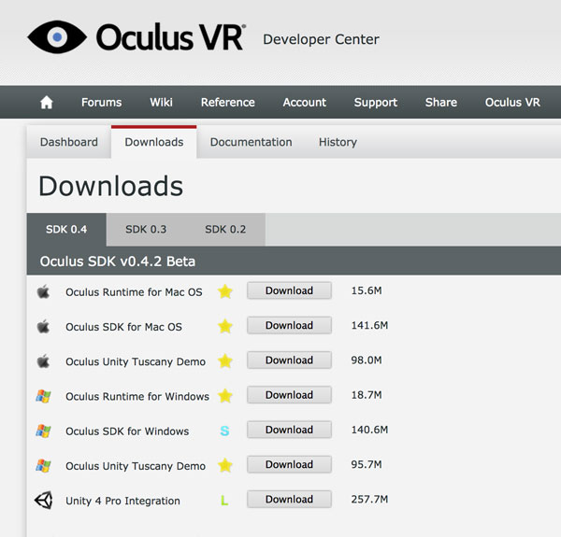Click the Oculus VR wordmark
Viewport: 561px width, 537px height.
pyautogui.click(x=171, y=36)
